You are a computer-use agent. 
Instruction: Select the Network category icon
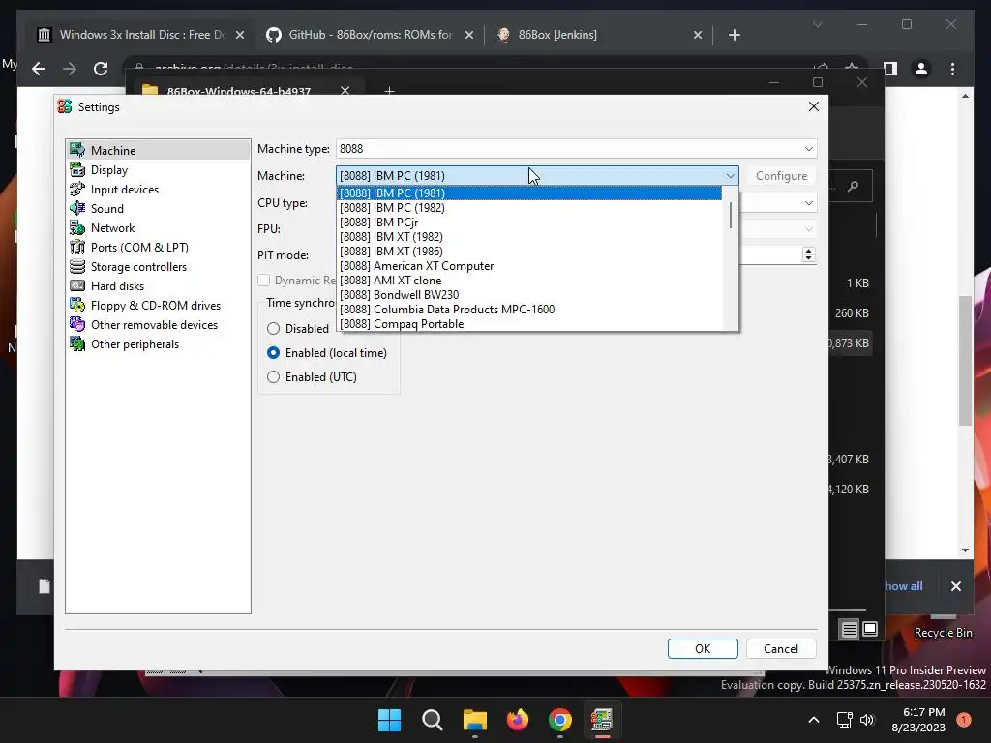click(x=77, y=227)
